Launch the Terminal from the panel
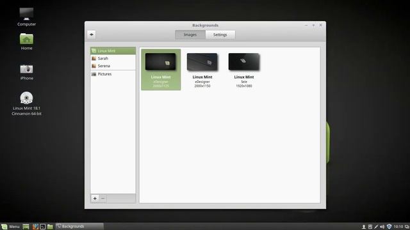 click(x=43, y=226)
